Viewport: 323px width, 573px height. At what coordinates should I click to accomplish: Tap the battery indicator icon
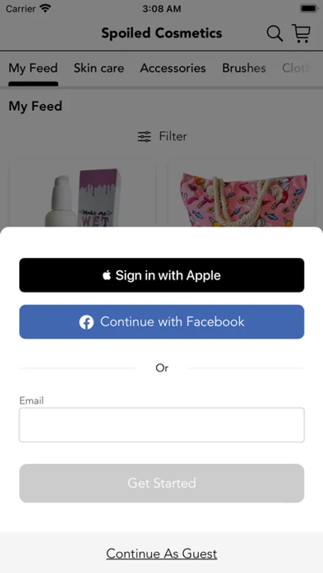pyautogui.click(x=309, y=8)
